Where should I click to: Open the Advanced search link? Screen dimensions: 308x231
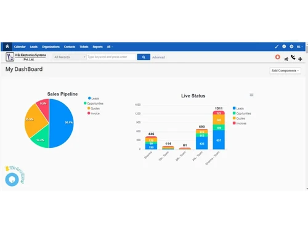point(158,57)
